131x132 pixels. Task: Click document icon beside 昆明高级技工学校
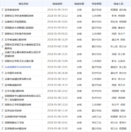coord(2,122)
